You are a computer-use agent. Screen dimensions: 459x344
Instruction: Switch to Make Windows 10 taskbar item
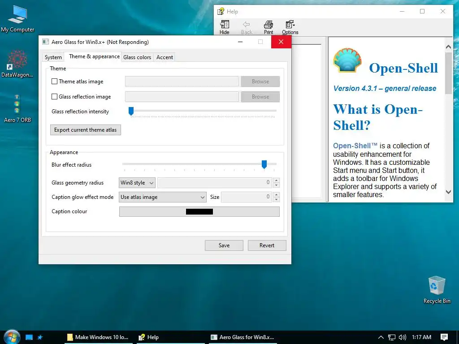click(x=99, y=337)
